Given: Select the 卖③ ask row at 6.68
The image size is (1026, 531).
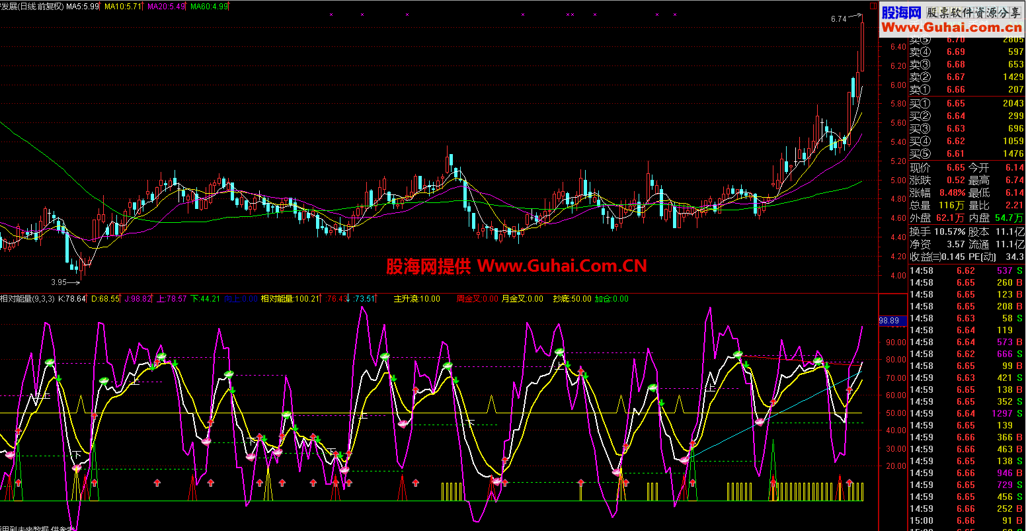Looking at the screenshot, I should (967, 64).
